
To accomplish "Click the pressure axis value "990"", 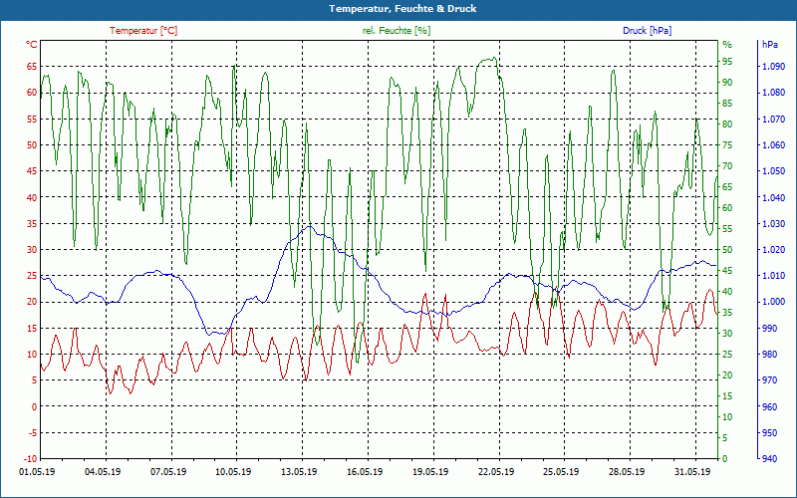I will click(769, 329).
